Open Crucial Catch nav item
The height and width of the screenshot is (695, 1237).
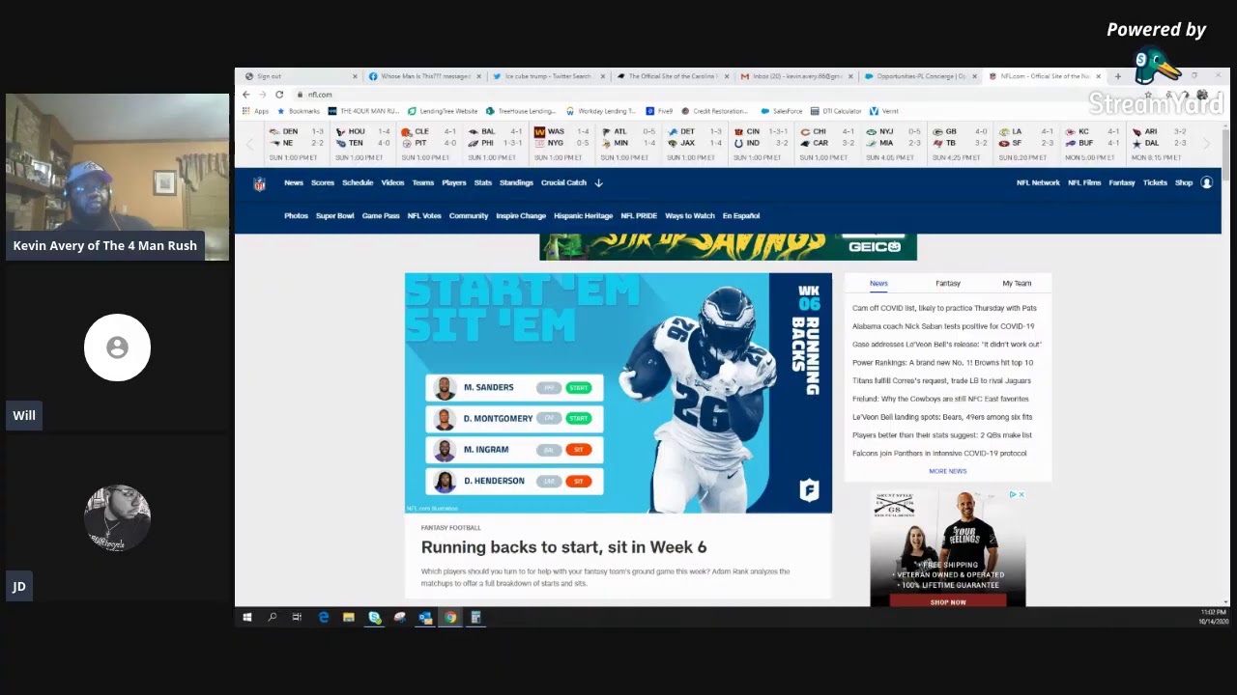click(563, 182)
